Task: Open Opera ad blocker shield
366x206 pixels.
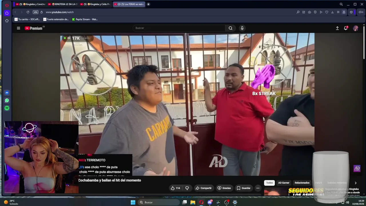Action: pyautogui.click(x=315, y=12)
